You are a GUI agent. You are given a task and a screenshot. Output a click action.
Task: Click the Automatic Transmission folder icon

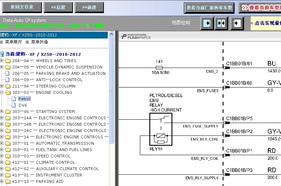pyautogui.click(x=8, y=143)
